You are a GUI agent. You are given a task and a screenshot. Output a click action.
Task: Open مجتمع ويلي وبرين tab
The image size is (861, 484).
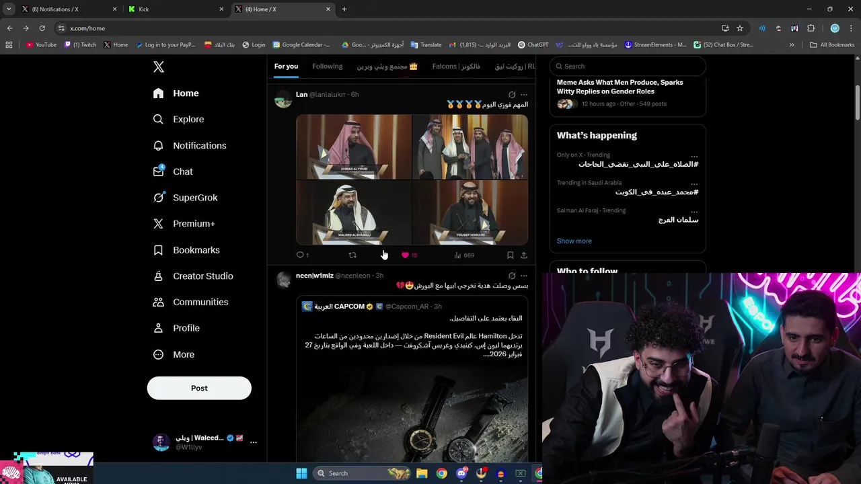pyautogui.click(x=387, y=66)
